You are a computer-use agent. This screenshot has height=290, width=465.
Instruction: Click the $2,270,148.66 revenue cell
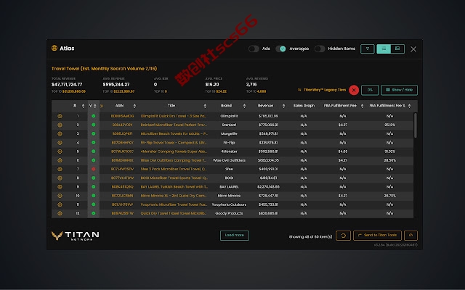coord(268,187)
